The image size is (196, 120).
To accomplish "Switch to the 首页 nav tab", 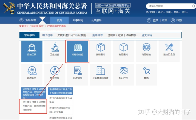I will (59, 20).
